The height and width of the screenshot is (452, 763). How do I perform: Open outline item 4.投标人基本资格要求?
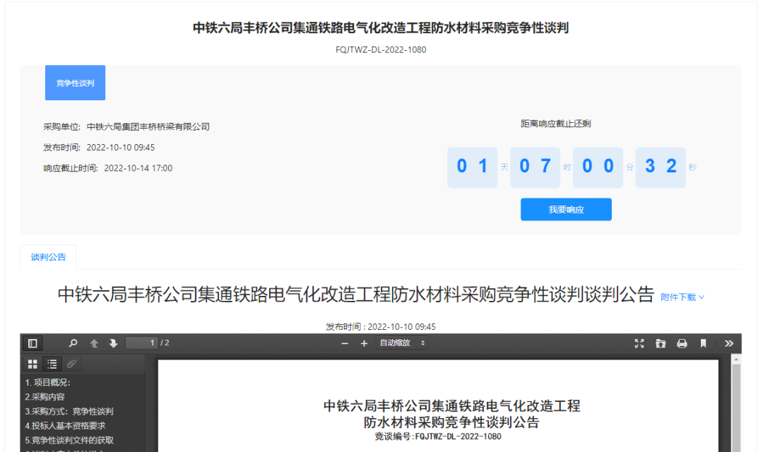[x=65, y=426]
